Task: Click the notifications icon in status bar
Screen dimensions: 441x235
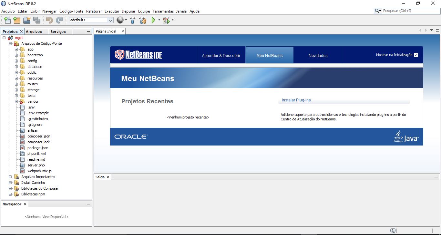Action: tap(393, 230)
